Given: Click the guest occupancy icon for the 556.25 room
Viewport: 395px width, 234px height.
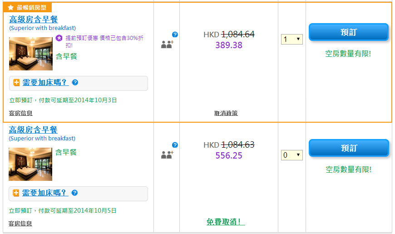Looking at the screenshot, I should click(167, 155).
